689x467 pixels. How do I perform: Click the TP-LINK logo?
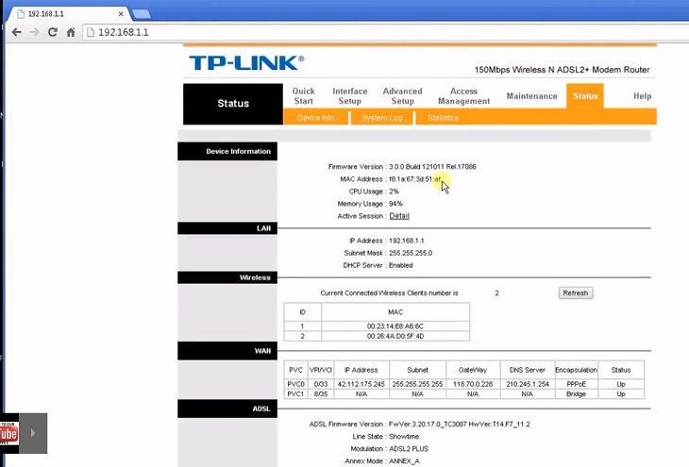(x=246, y=63)
